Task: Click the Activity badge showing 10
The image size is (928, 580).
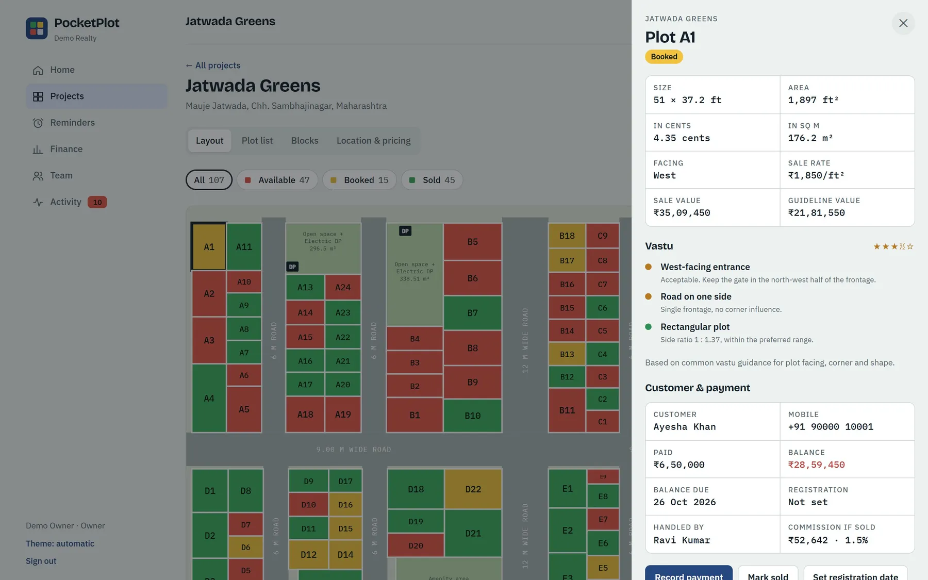Action: click(97, 202)
